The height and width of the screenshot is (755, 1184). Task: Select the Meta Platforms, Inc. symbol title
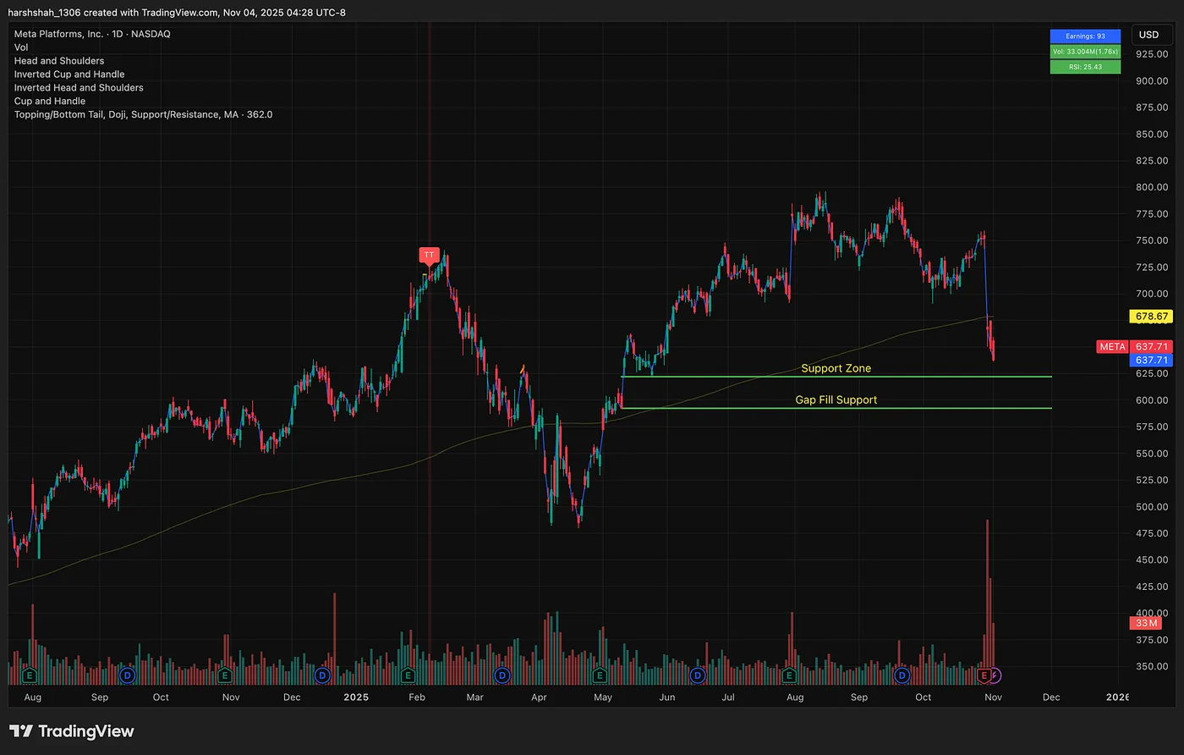pyautogui.click(x=94, y=34)
